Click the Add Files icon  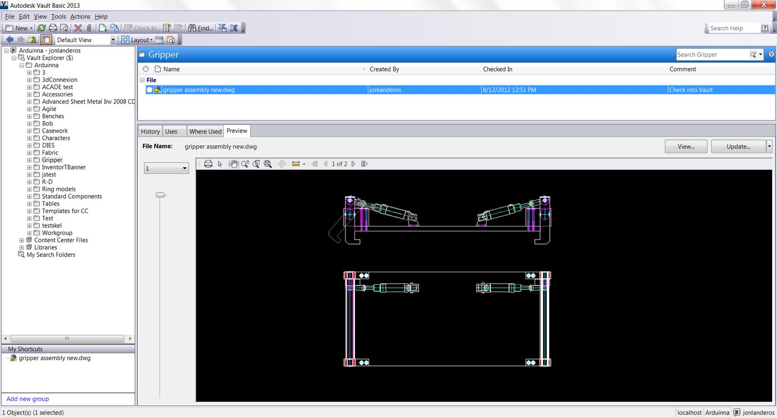(103, 28)
